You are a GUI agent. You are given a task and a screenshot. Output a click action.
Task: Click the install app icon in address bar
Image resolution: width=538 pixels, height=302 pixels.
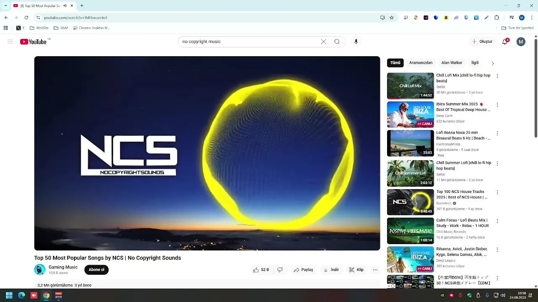[382, 18]
